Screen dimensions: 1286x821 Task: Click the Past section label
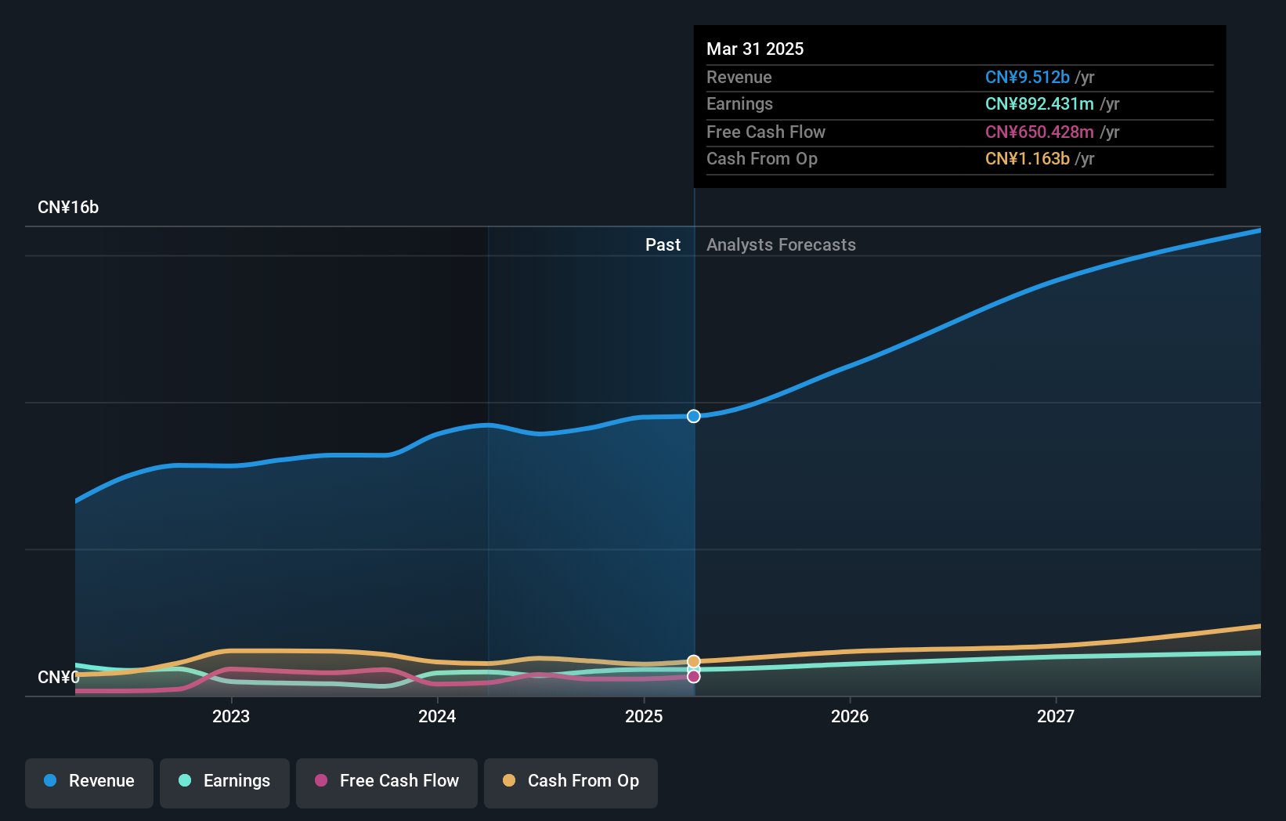coord(663,245)
